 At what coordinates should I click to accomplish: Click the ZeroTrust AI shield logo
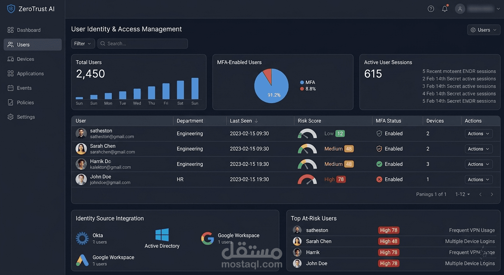coord(11,9)
